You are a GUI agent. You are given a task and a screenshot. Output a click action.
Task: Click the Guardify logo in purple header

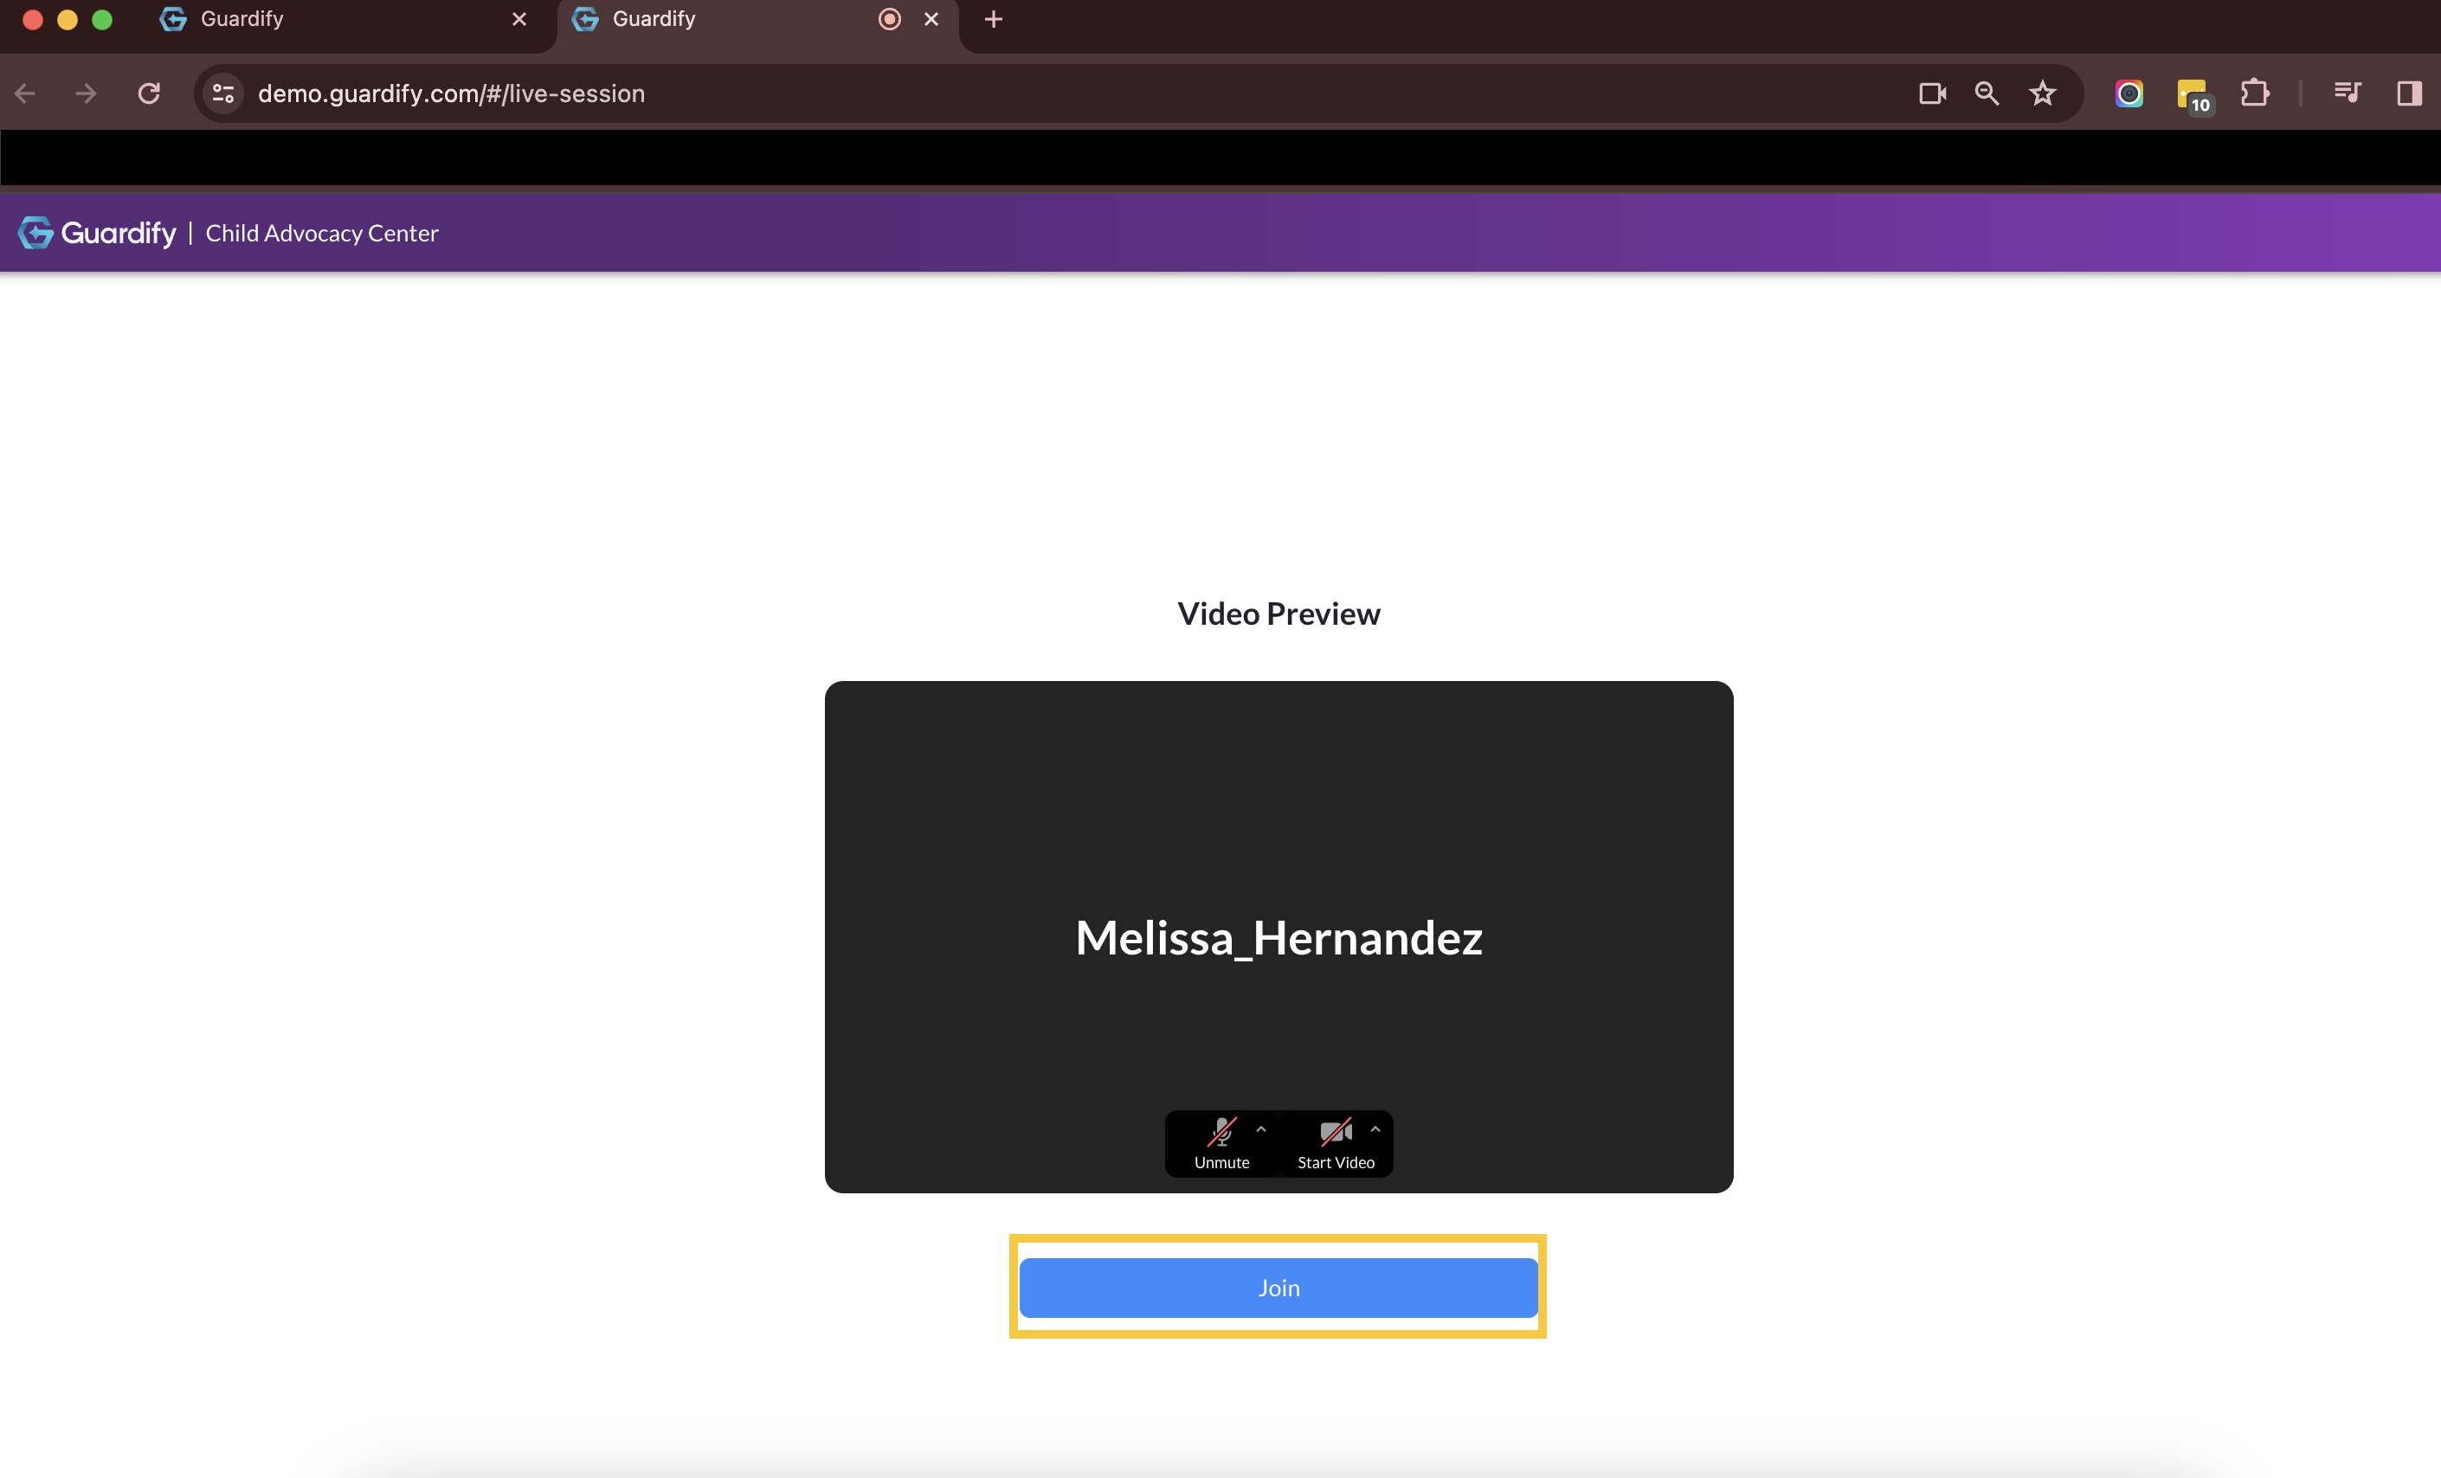(x=97, y=233)
